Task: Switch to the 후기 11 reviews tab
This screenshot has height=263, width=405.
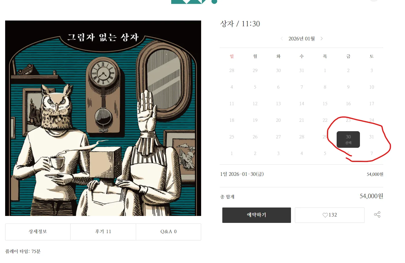Action: pos(103,232)
